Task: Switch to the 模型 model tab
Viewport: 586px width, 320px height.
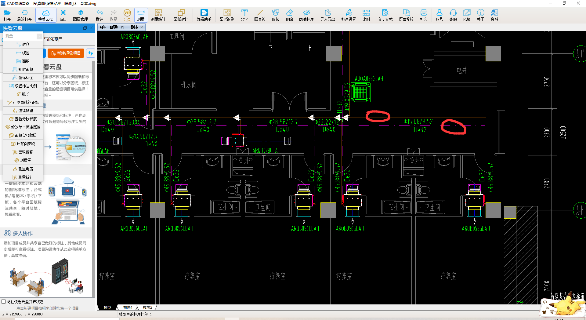Action: click(x=107, y=307)
